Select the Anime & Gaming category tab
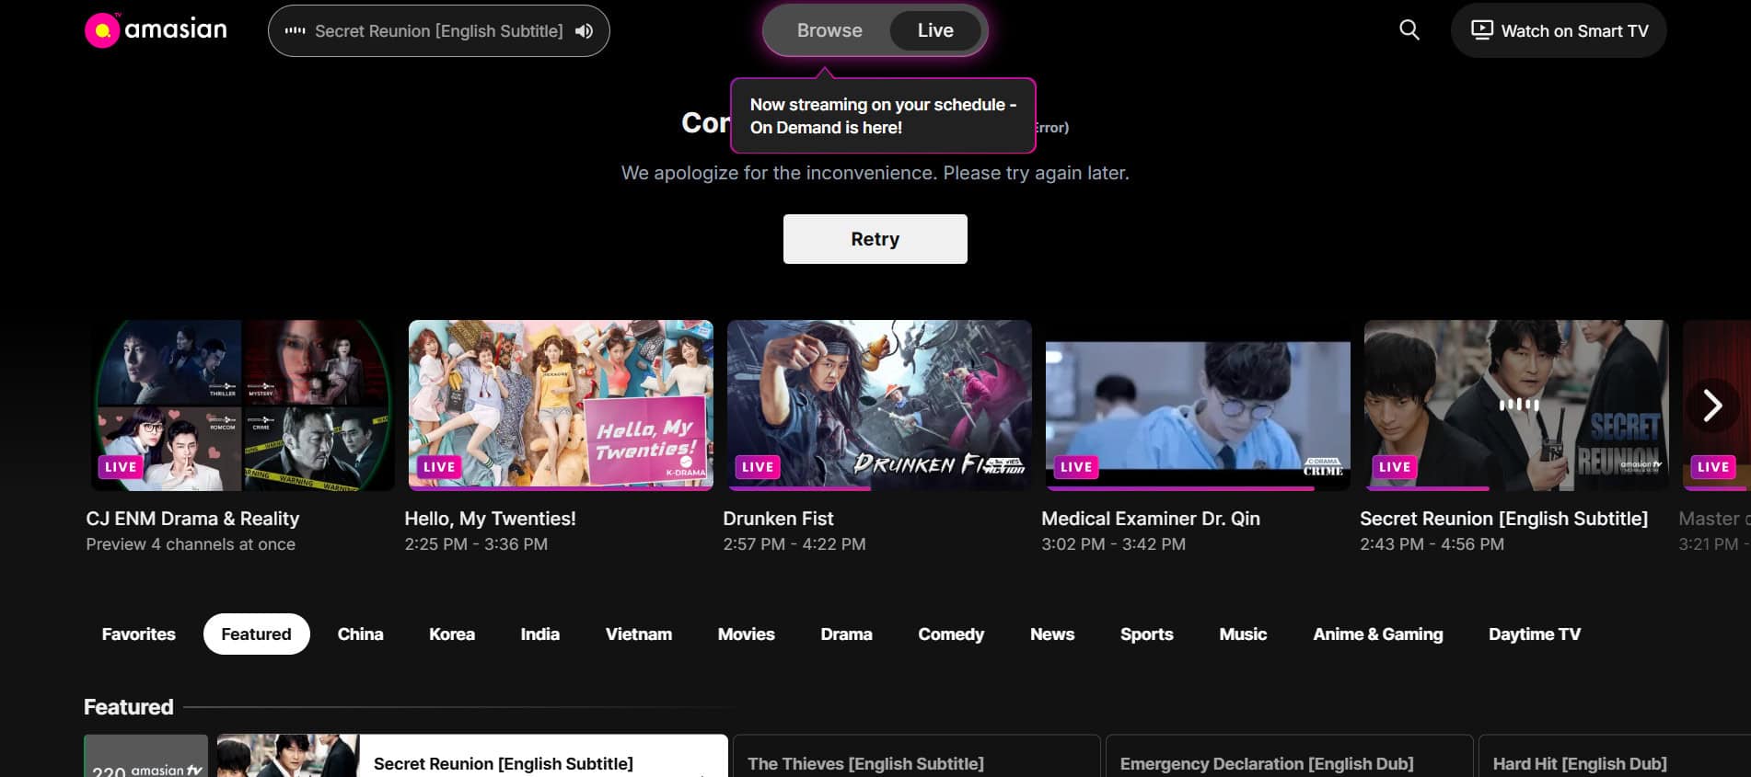This screenshot has height=777, width=1751. [1378, 634]
